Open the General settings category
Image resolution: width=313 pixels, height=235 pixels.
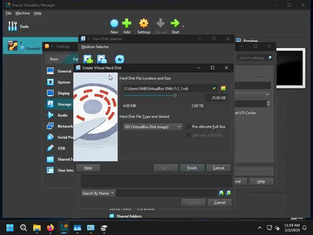click(x=59, y=71)
